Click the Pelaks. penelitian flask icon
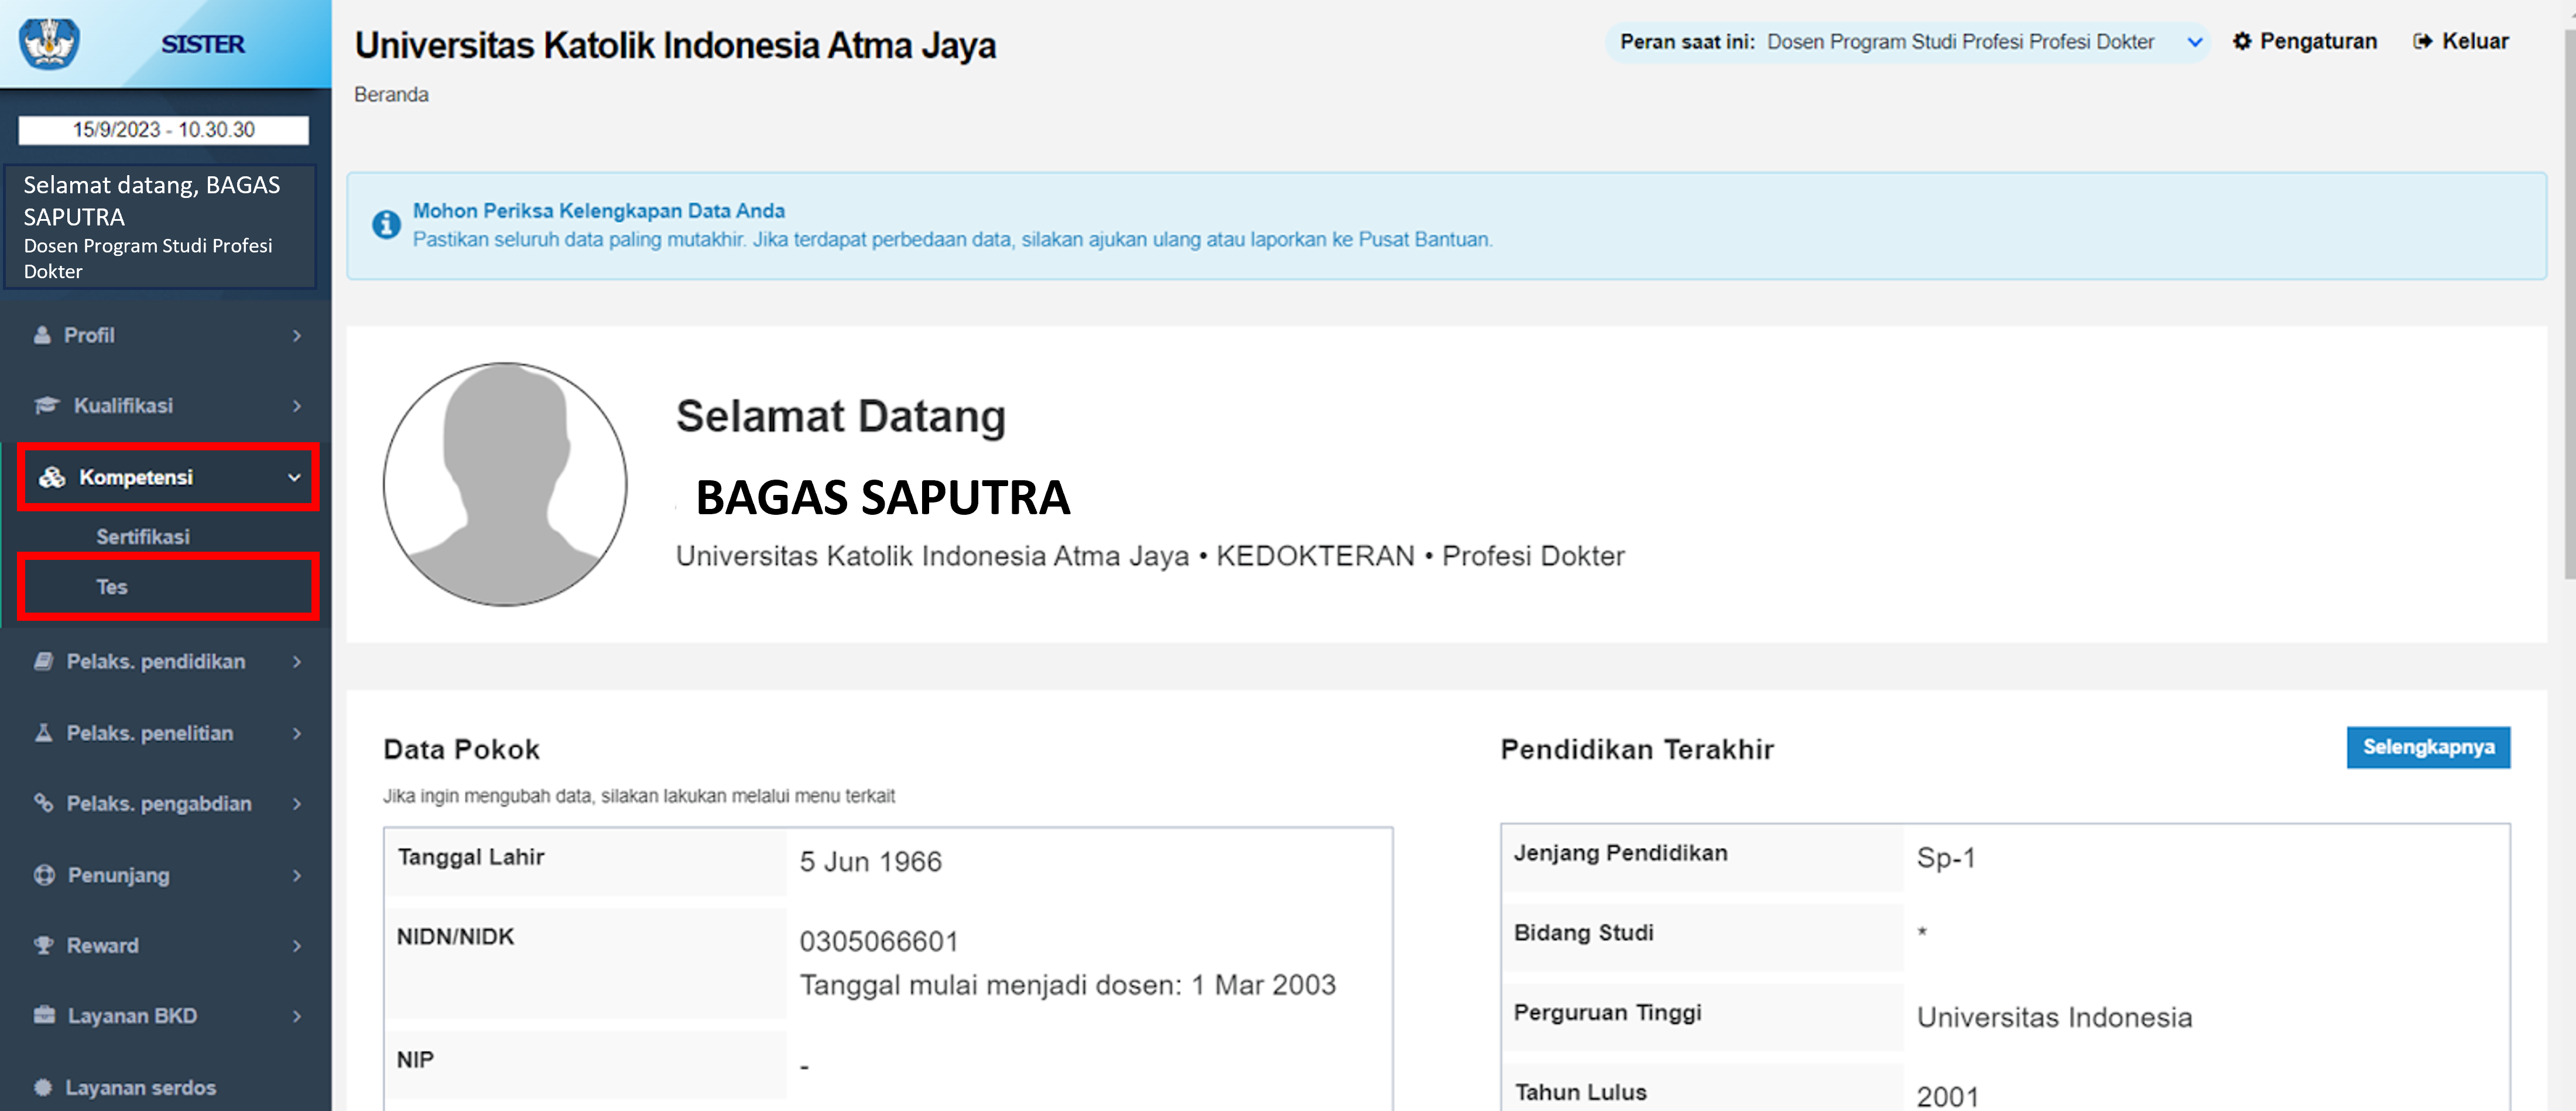 [x=43, y=733]
